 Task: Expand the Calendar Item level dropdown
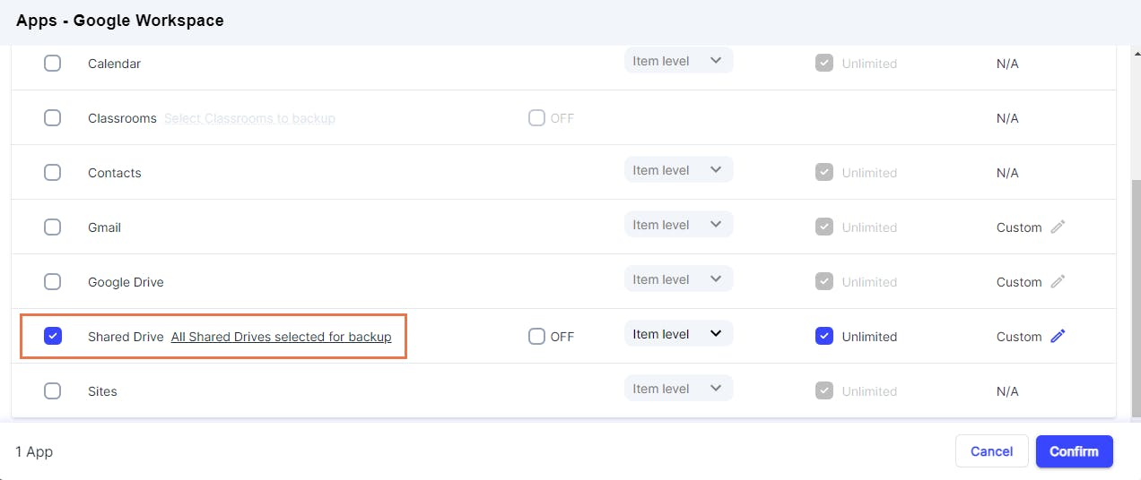click(x=678, y=61)
